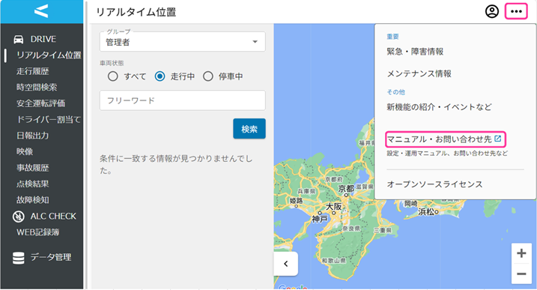The width and height of the screenshot is (537, 290).
Task: Go to 安全運転評価 in sidebar
Action: [x=40, y=103]
